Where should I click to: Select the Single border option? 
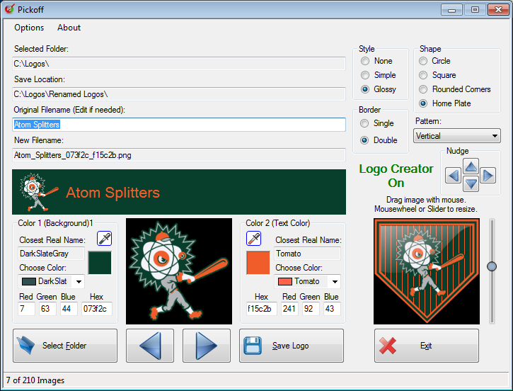pyautogui.click(x=365, y=123)
